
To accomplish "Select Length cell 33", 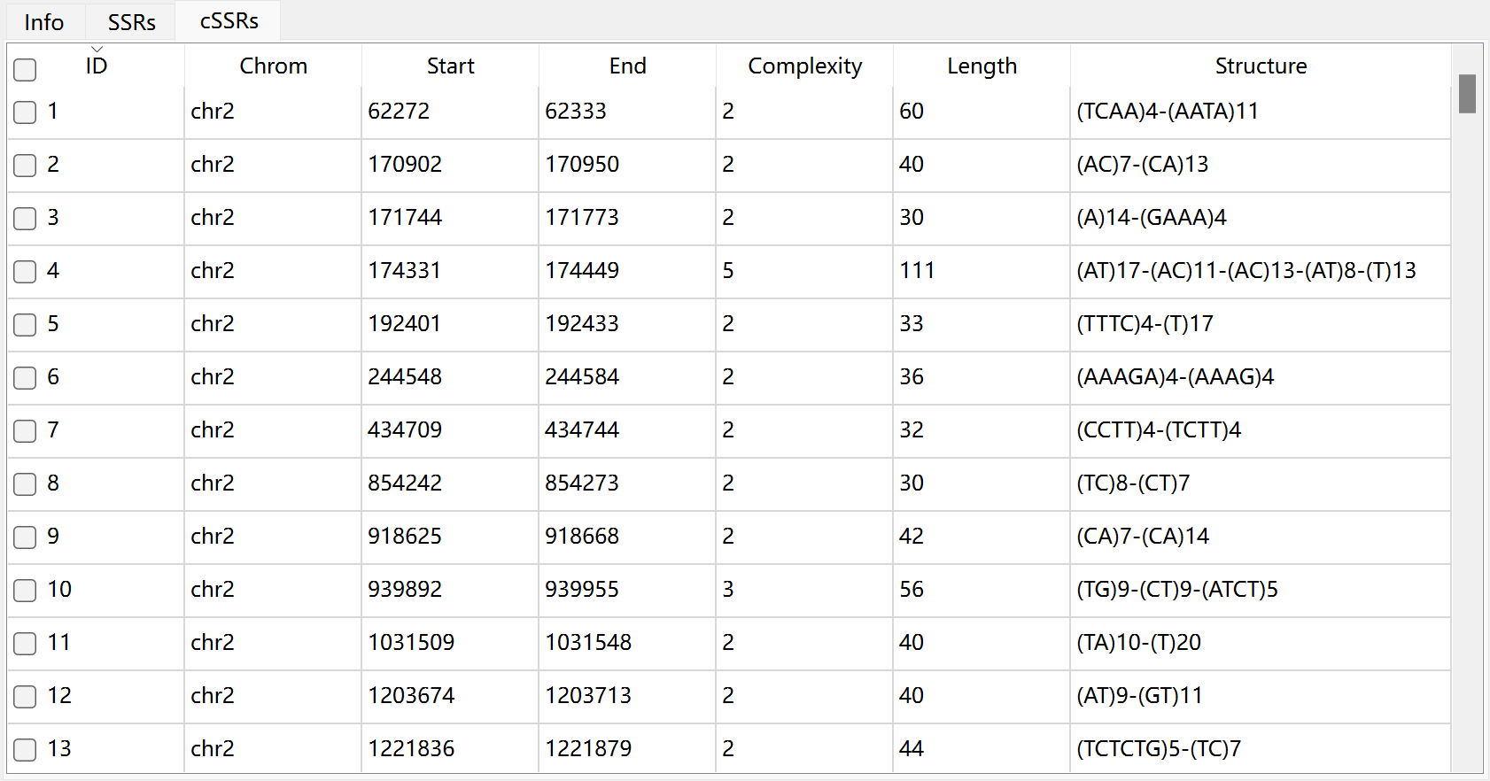I will (x=982, y=324).
